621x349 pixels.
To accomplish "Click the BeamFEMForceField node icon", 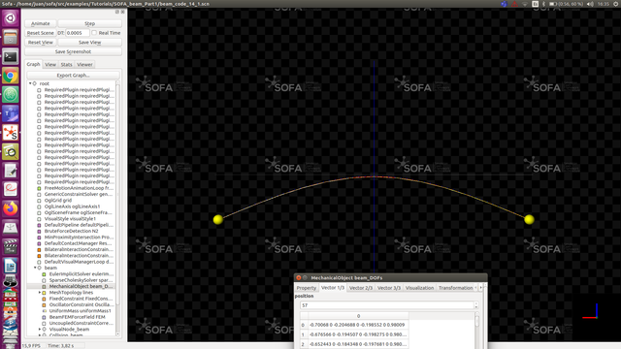I will coord(44,317).
